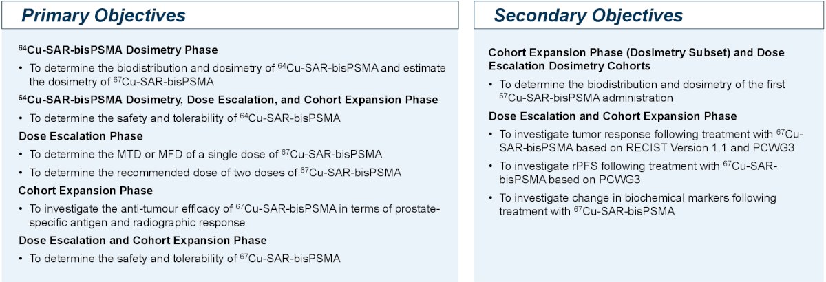
Task: Select the primary Dose Escalation Phase heading
Action: click(81, 136)
